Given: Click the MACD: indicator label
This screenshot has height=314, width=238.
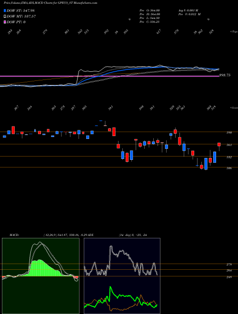Looking at the screenshot, I should [x=14, y=235].
